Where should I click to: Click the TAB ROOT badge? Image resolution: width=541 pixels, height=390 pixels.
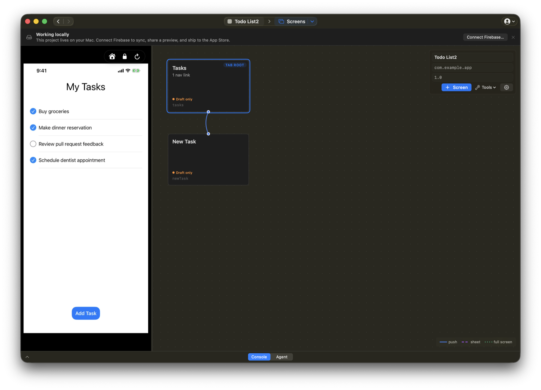(x=235, y=65)
